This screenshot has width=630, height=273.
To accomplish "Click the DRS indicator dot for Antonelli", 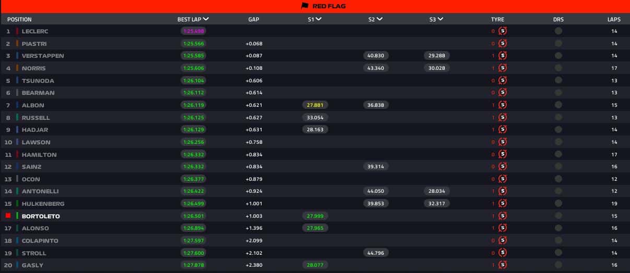I will [x=558, y=191].
